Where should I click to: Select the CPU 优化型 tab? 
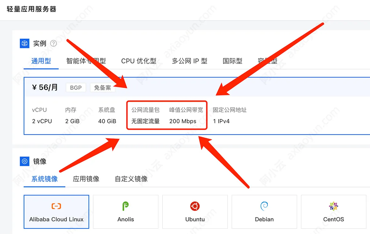click(x=139, y=61)
